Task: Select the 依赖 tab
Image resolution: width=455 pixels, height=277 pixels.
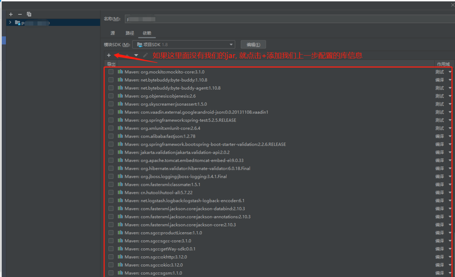Action: 147,33
